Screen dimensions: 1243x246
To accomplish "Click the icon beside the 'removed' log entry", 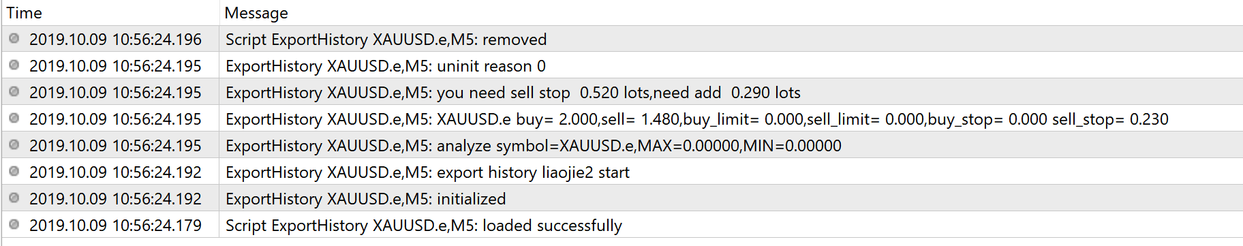I will (x=14, y=38).
